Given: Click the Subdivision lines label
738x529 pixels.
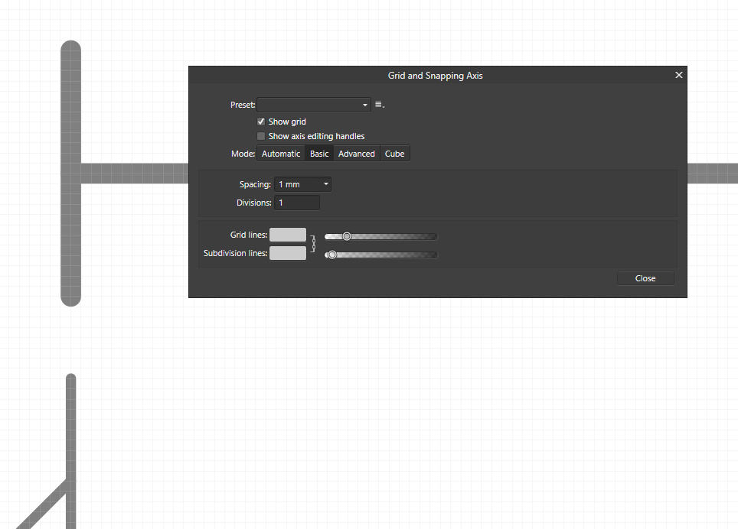Looking at the screenshot, I should (x=235, y=253).
